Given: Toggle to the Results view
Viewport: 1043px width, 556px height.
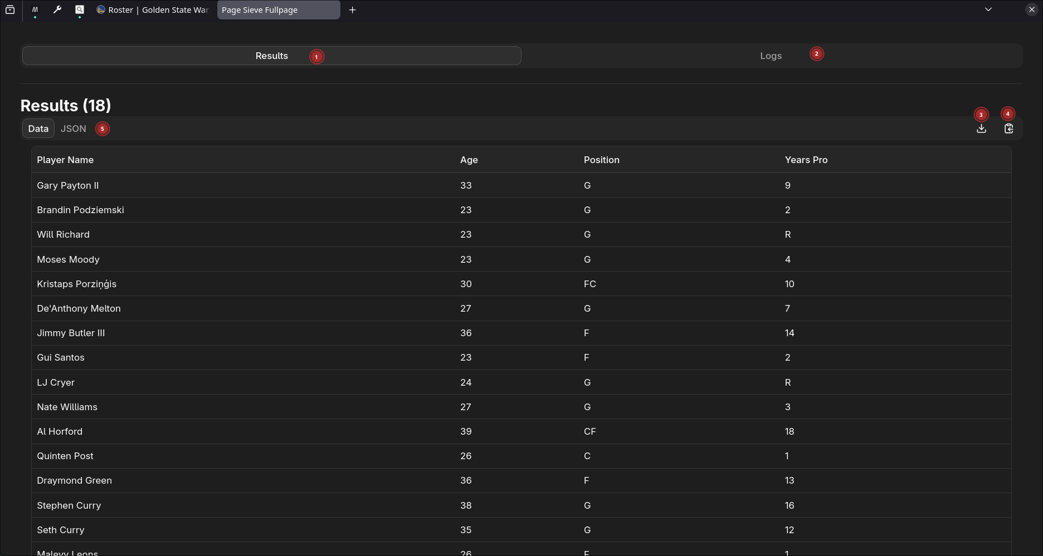Looking at the screenshot, I should 271,56.
